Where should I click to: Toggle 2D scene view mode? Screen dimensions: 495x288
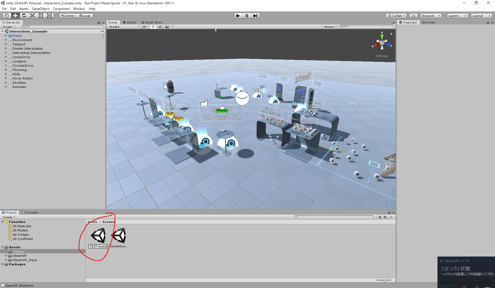[x=144, y=27]
